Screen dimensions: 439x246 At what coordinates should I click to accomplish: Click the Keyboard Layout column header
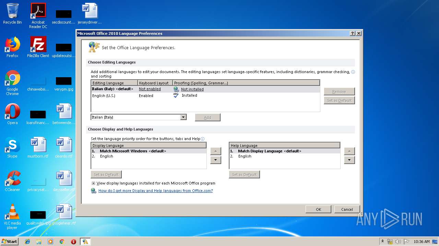[x=155, y=83]
